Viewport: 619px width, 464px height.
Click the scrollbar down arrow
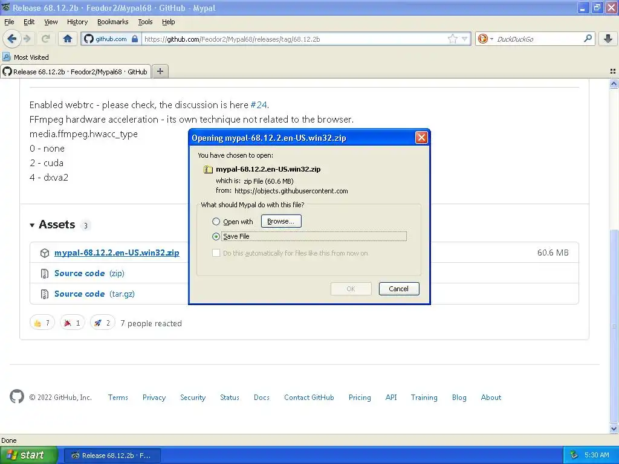(x=614, y=428)
